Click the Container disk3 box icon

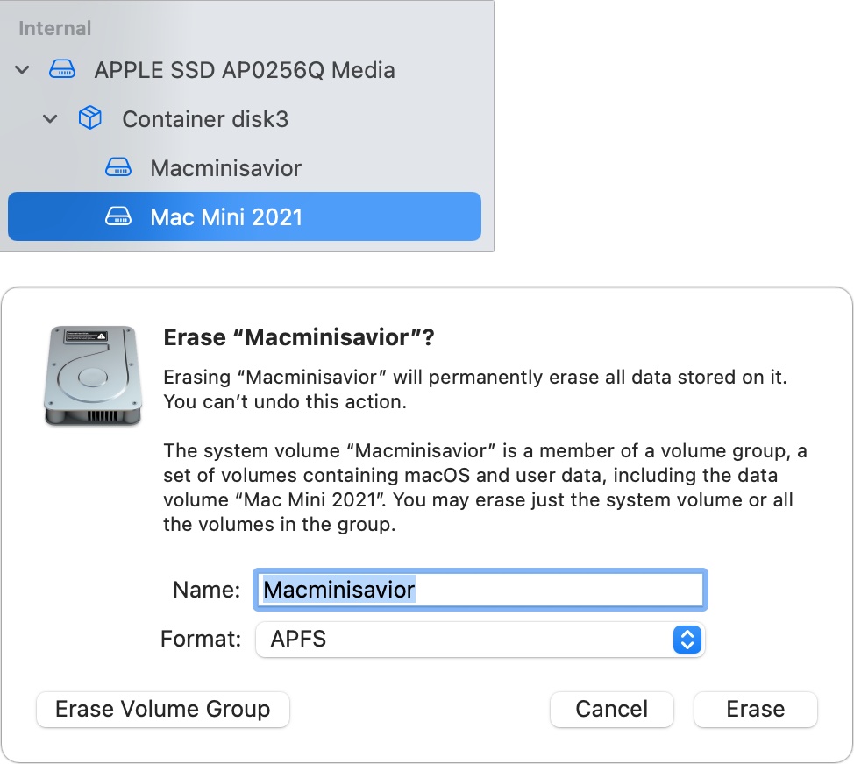pos(90,118)
